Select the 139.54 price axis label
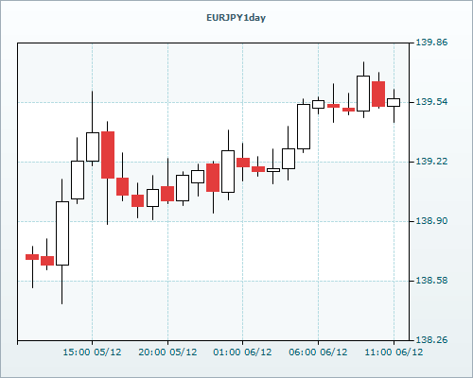The height and width of the screenshot is (378, 473). pos(431,102)
